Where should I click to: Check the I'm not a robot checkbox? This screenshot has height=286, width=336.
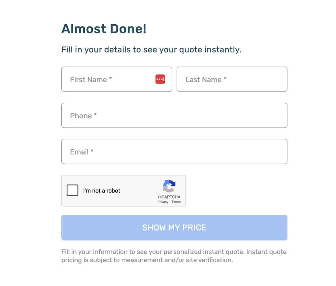pyautogui.click(x=73, y=191)
